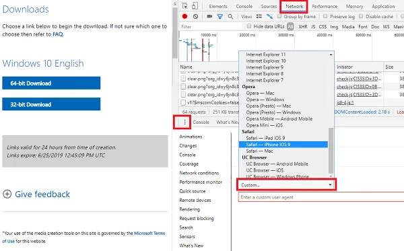The image size is (404, 251).
Task: Check the Preserve log checkbox
Action: [325, 16]
